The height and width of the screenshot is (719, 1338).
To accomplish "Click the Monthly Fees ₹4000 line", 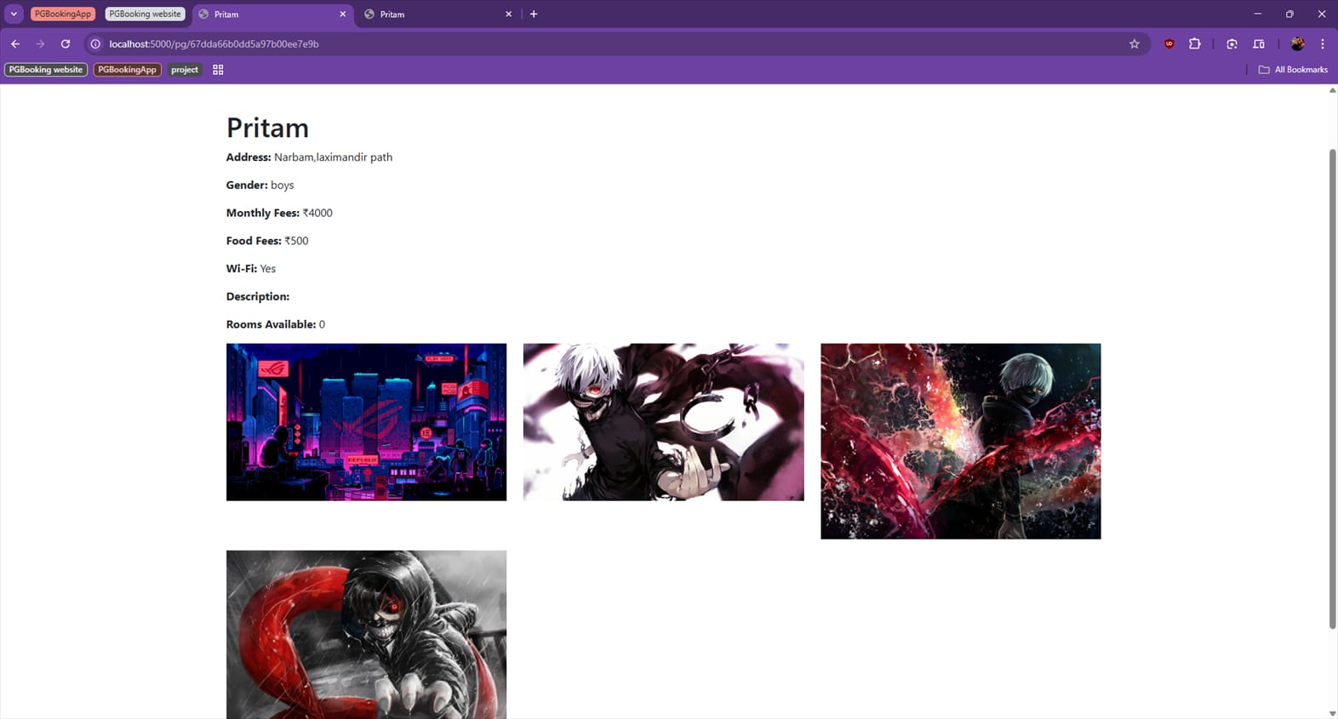I will [x=279, y=213].
